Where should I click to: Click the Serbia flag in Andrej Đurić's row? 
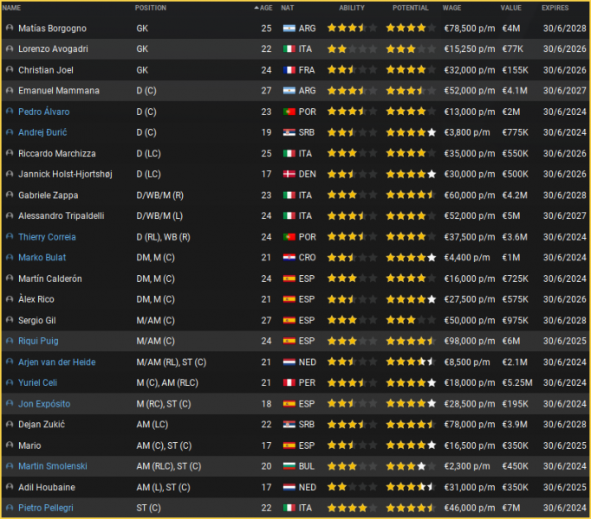pyautogui.click(x=289, y=132)
